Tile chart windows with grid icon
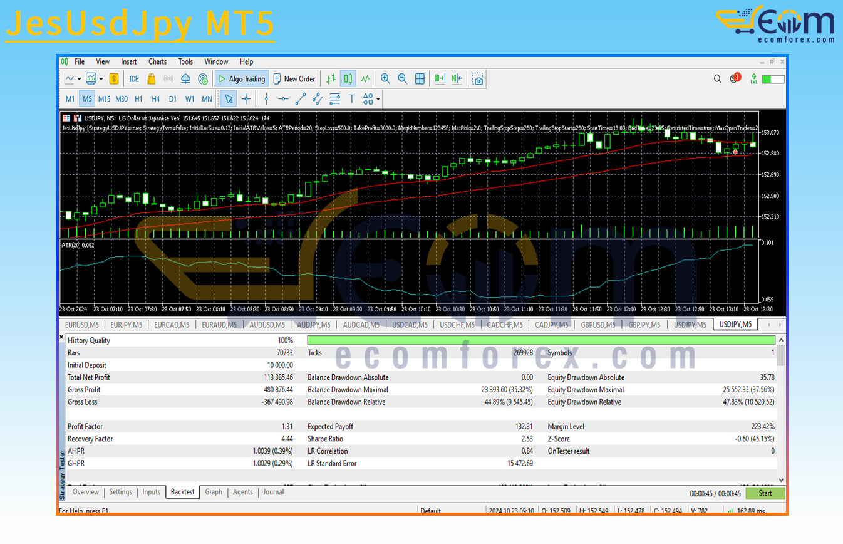 (420, 79)
